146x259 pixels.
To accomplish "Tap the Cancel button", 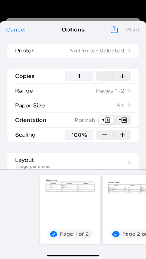I will [16, 30].
